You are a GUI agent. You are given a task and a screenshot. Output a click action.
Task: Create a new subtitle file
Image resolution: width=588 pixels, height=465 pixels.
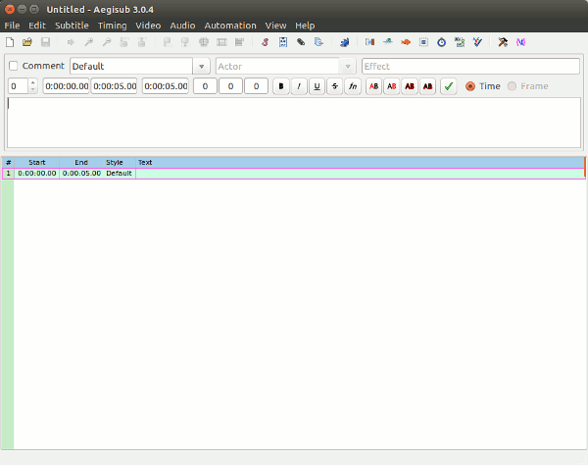[10, 42]
